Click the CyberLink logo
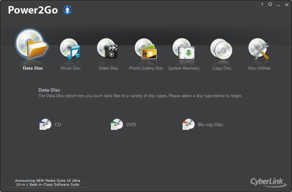The width and height of the screenshot is (292, 192). tap(268, 182)
